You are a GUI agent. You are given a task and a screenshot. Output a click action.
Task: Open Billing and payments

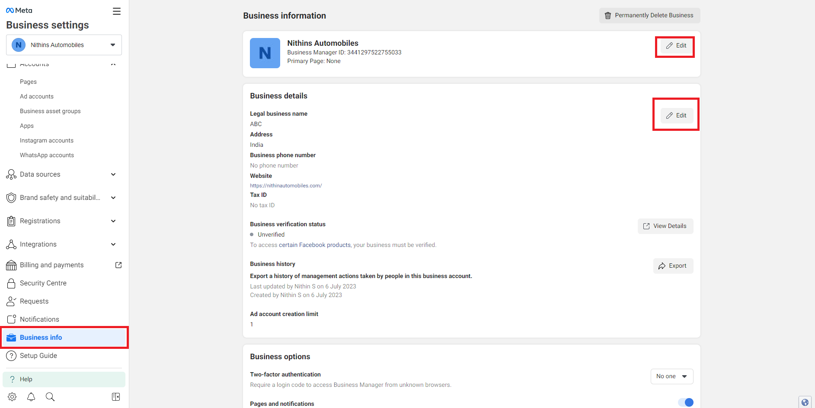pyautogui.click(x=52, y=265)
